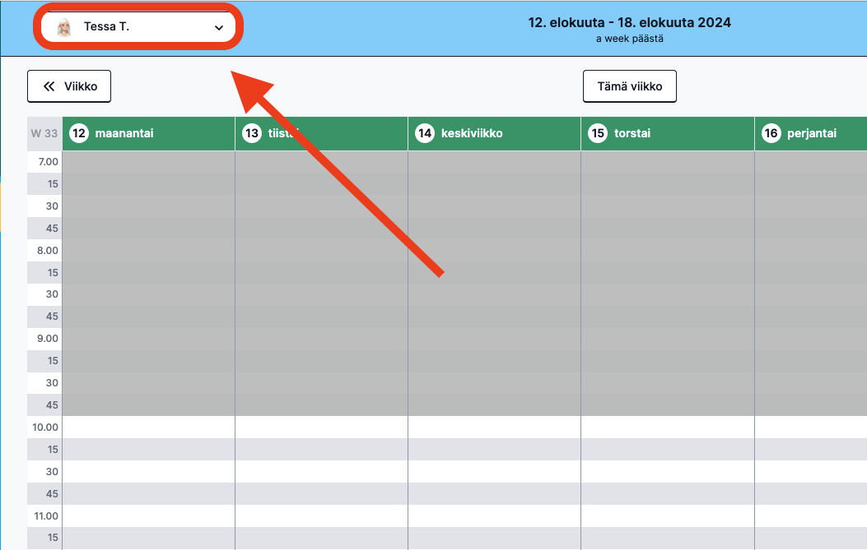Click the date number 16 circle

(x=771, y=133)
